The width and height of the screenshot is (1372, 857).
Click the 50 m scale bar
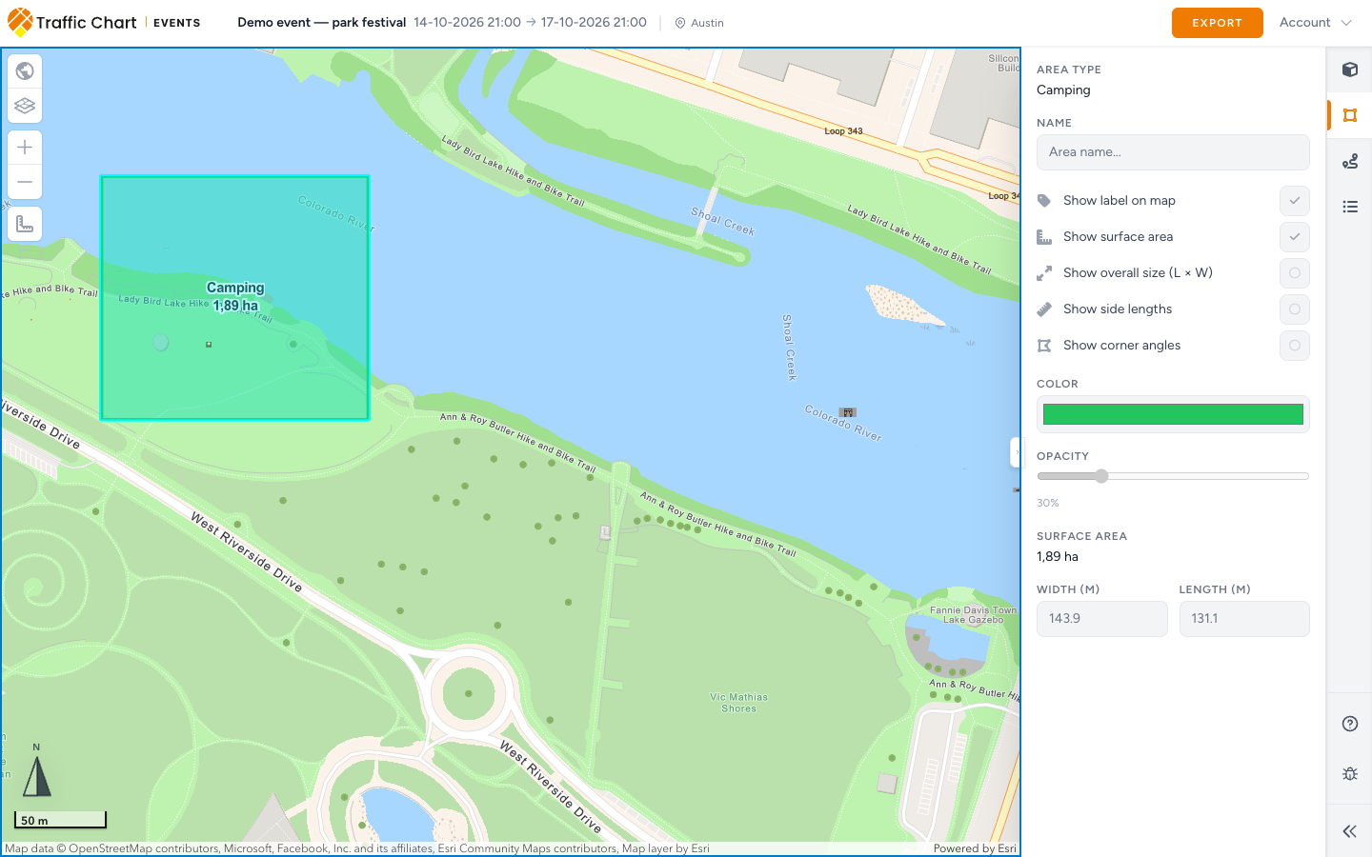pyautogui.click(x=60, y=820)
